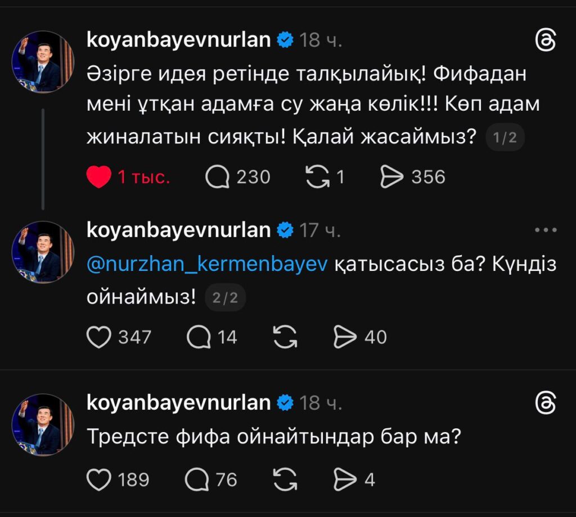
Task: Open the 14 replies comment icon
Action: [198, 337]
